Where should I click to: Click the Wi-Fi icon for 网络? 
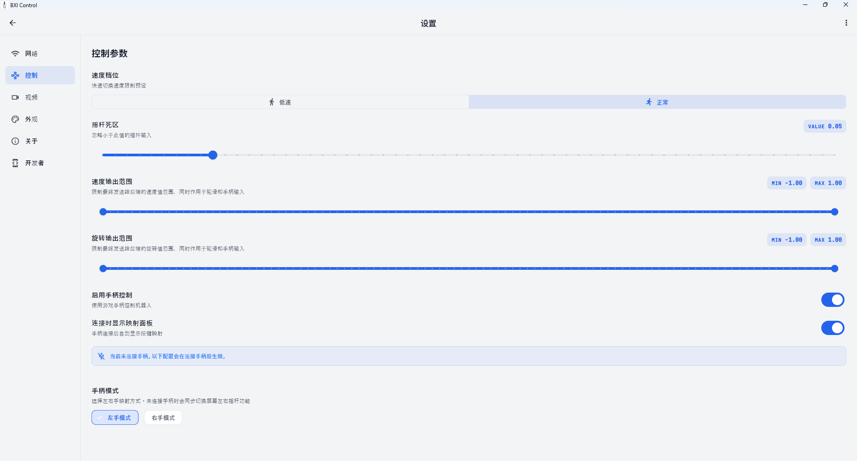pyautogui.click(x=15, y=54)
